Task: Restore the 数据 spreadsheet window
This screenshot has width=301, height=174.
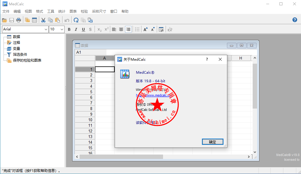Action: click(241, 45)
